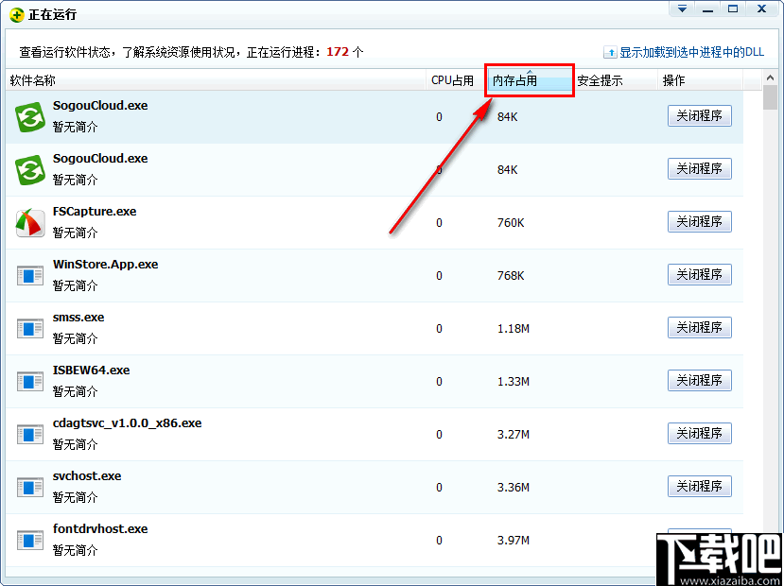Screen dimensions: 784x586
Task: Click the 1.33M memory value
Action: (514, 382)
